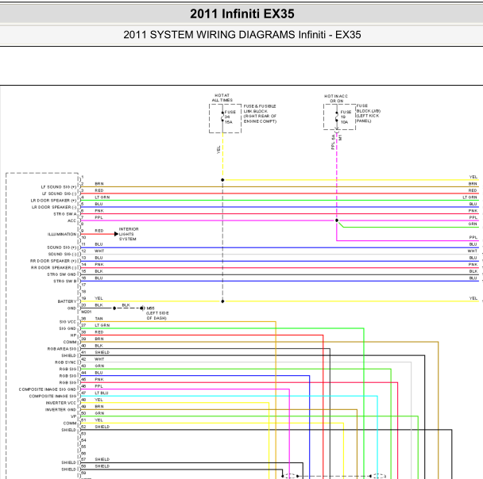Click the arrowhead pointing to Interior Lights System
Image resolution: width=483 pixels, height=479 pixels.
116,234
